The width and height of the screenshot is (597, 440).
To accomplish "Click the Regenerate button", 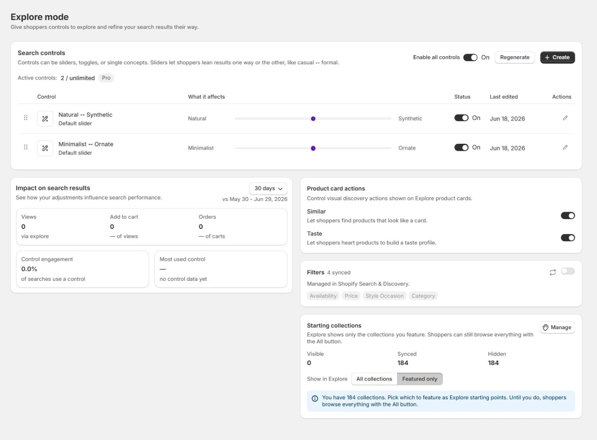I will click(514, 57).
